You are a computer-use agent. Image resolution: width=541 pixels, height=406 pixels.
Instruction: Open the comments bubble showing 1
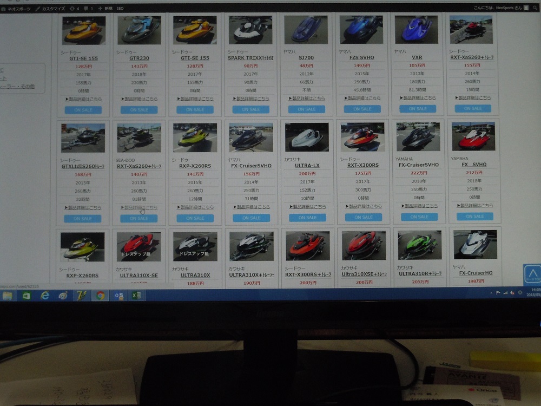tap(89, 9)
